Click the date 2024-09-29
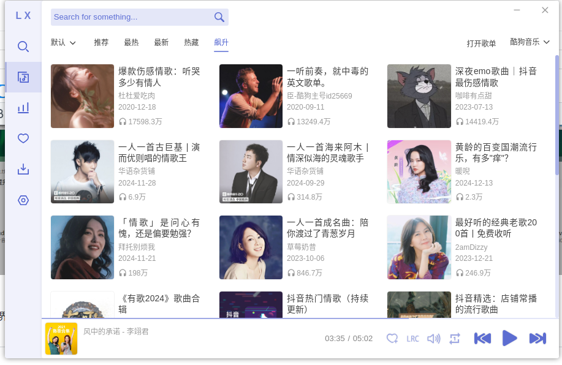The width and height of the screenshot is (562, 365). pos(305,183)
